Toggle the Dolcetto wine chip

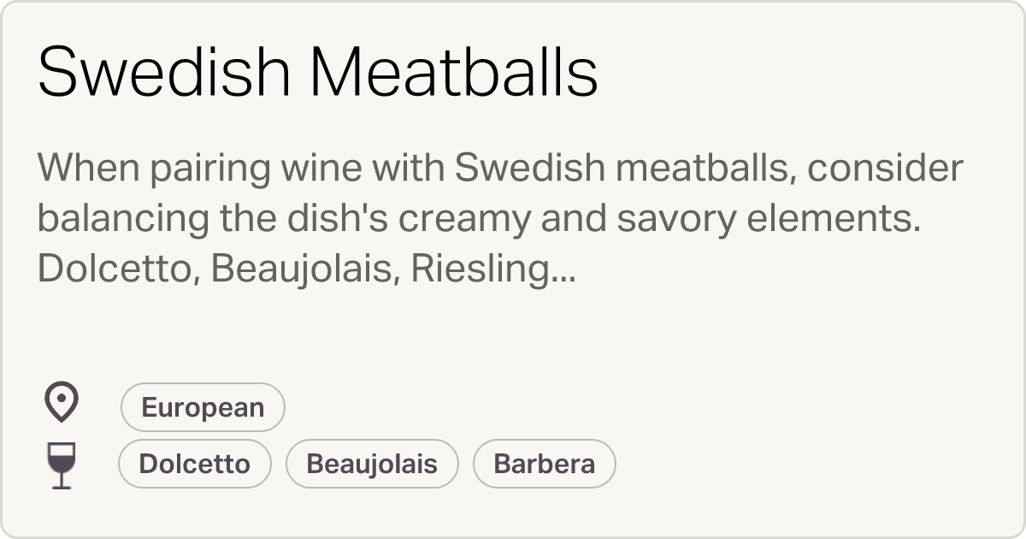(194, 463)
